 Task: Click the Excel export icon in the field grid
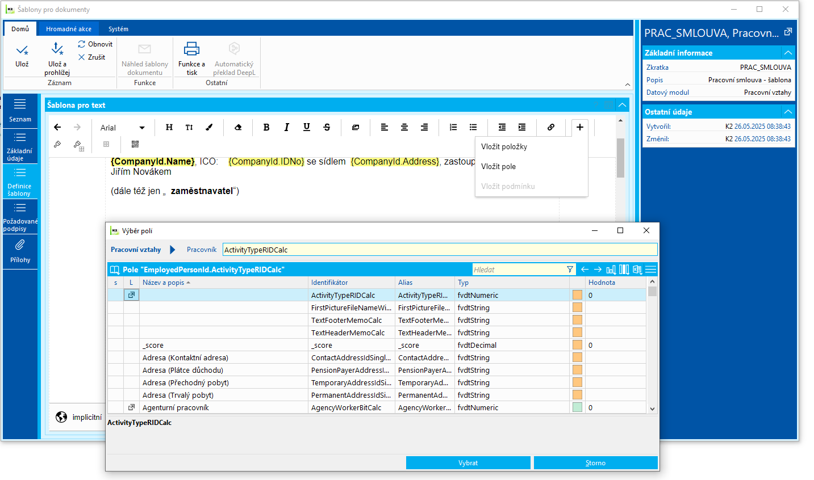(x=637, y=270)
